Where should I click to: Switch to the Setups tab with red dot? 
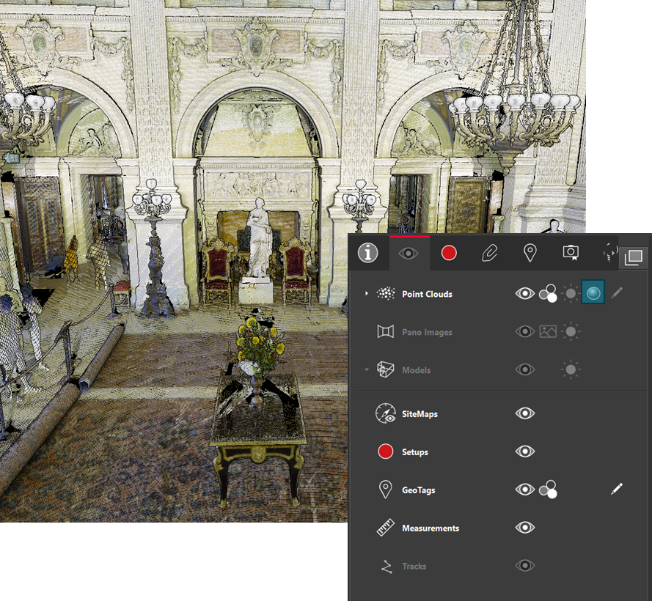point(449,253)
